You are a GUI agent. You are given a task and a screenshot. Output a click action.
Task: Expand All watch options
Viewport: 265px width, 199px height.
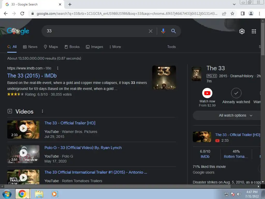227,115
